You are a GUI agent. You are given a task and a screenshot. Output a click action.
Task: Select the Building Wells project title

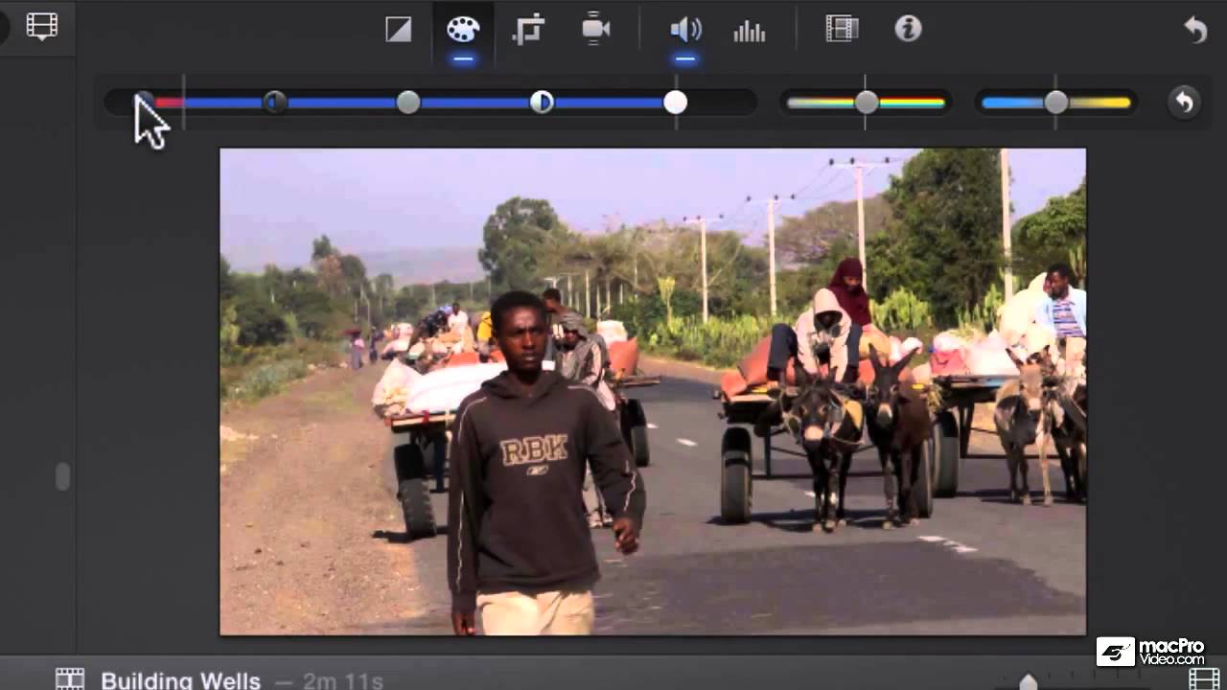(181, 680)
